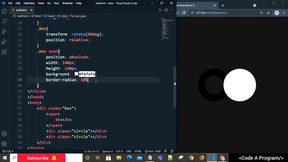Click the site information icon in address bar
Screen dimensions: 288x162
point(192,13)
